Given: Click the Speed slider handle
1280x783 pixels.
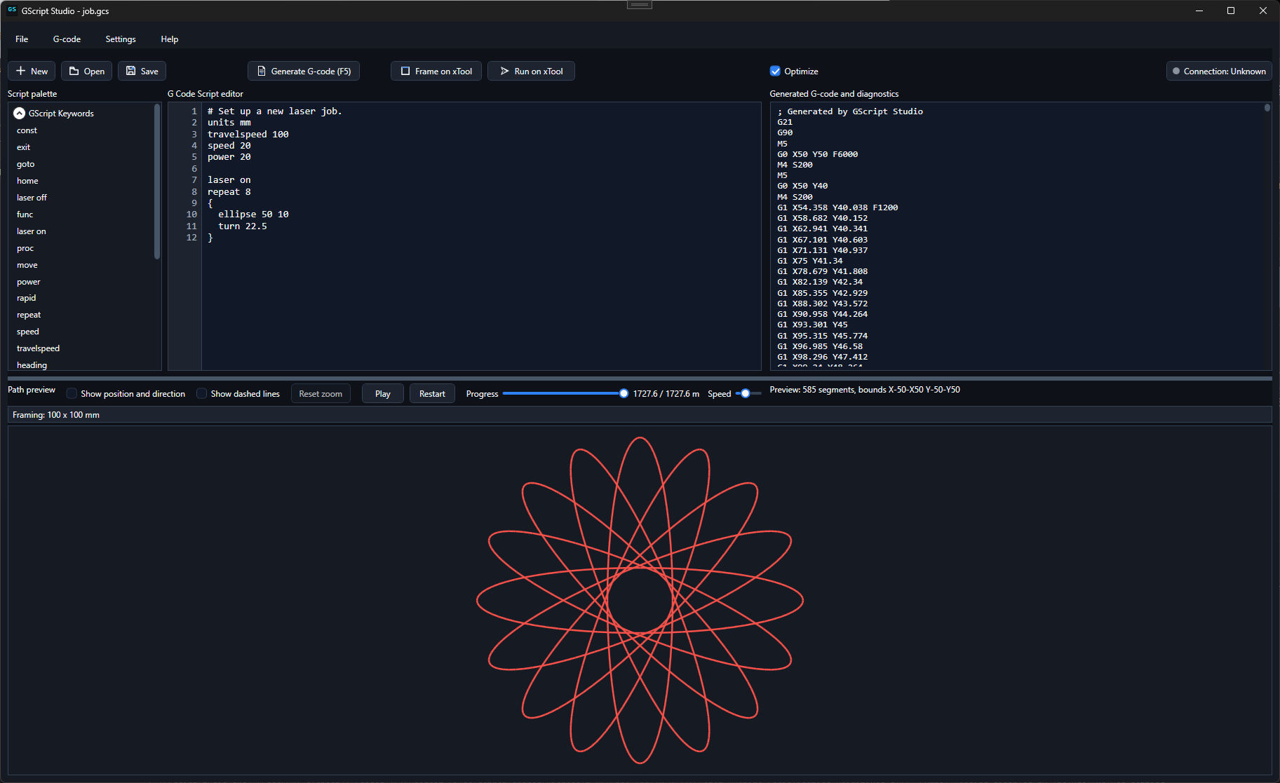Looking at the screenshot, I should click(x=746, y=393).
